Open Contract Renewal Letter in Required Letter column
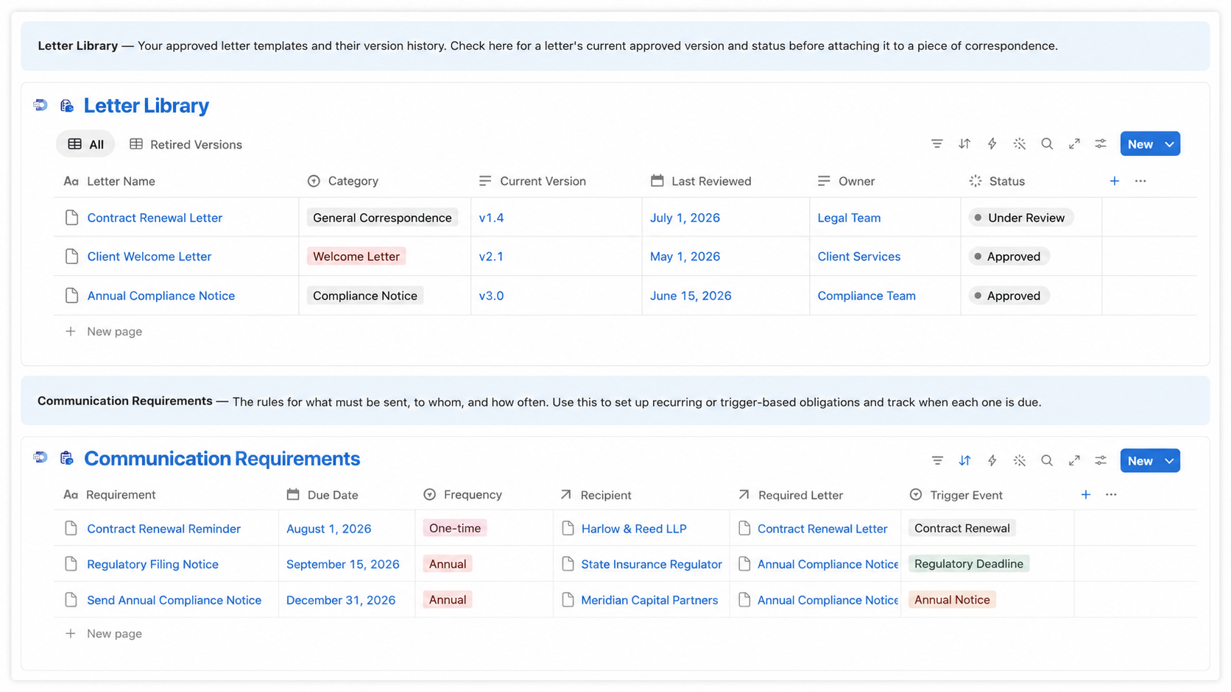This screenshot has width=1231, height=692. (x=822, y=529)
